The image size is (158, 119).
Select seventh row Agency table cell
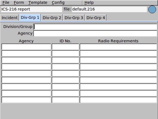[x=26, y=87]
